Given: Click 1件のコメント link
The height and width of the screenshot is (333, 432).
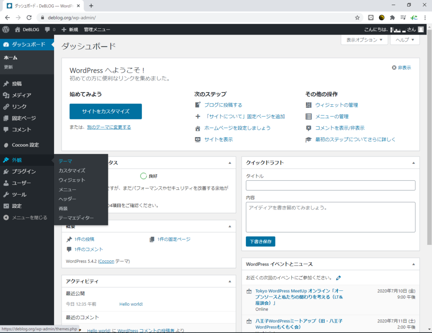Looking at the screenshot, I should point(89,249).
